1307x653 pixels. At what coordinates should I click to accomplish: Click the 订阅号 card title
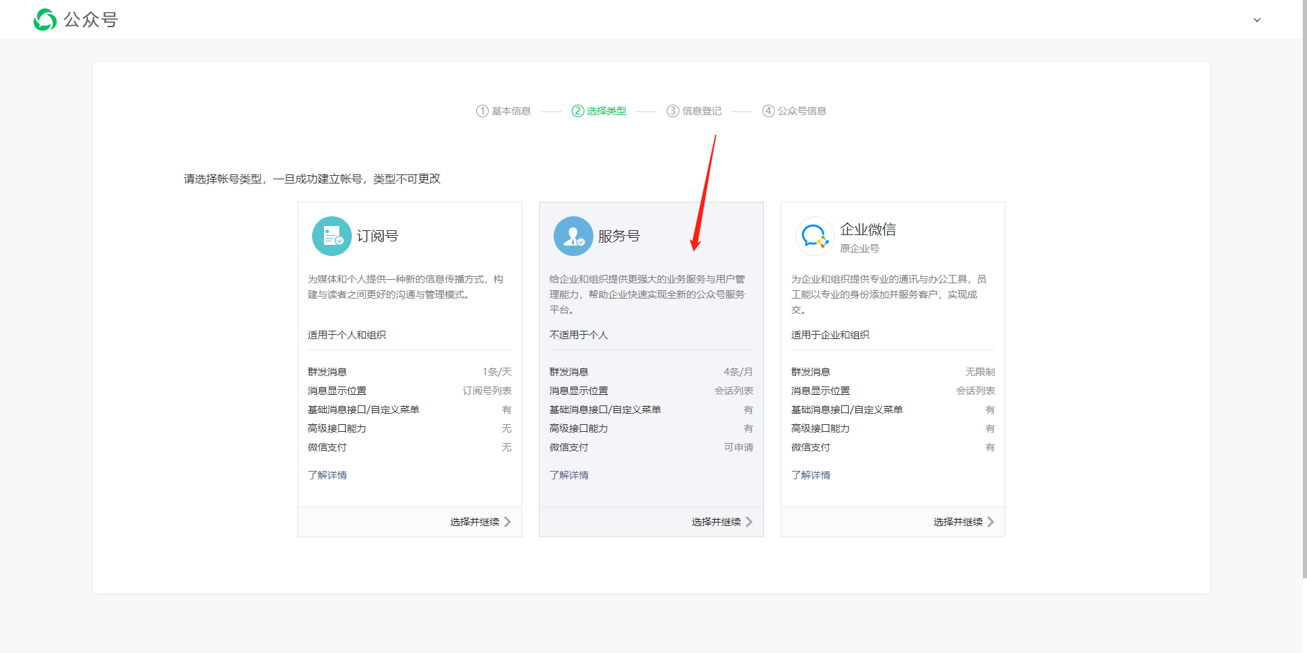[x=378, y=236]
